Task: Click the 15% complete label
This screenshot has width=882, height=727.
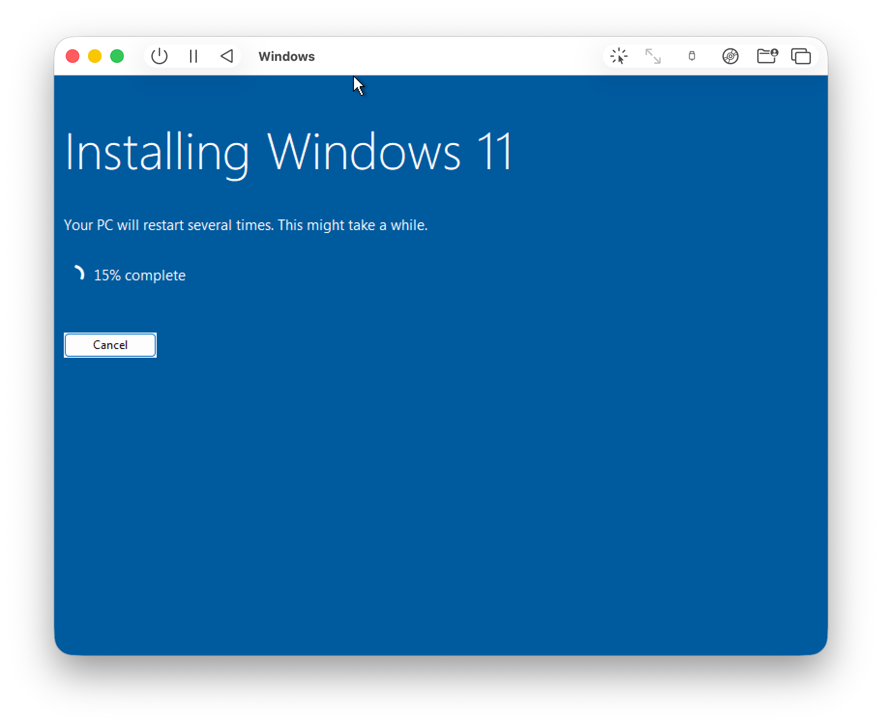Action: [x=139, y=275]
